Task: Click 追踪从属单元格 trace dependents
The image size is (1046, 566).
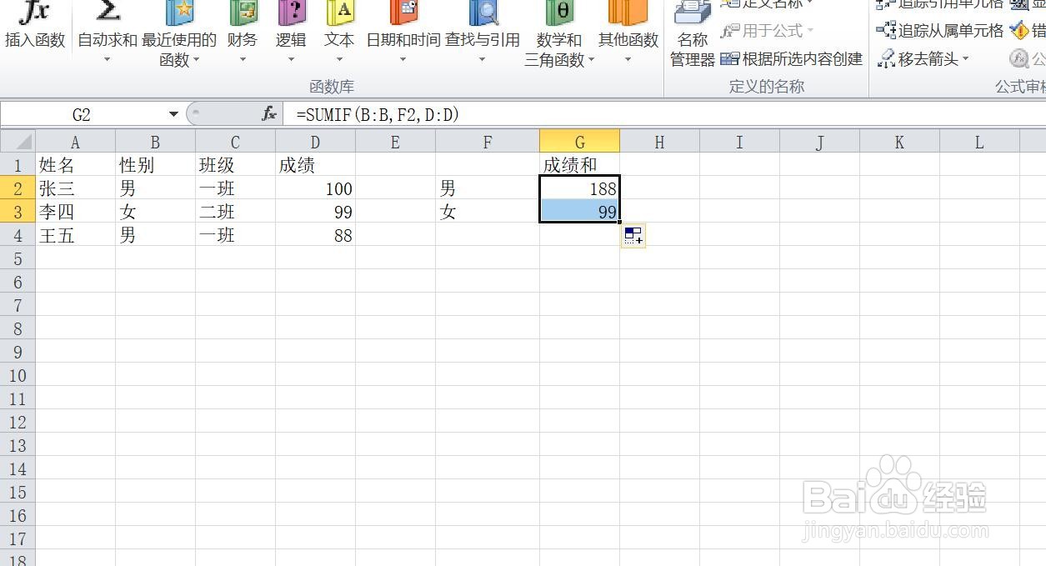Action: (939, 31)
